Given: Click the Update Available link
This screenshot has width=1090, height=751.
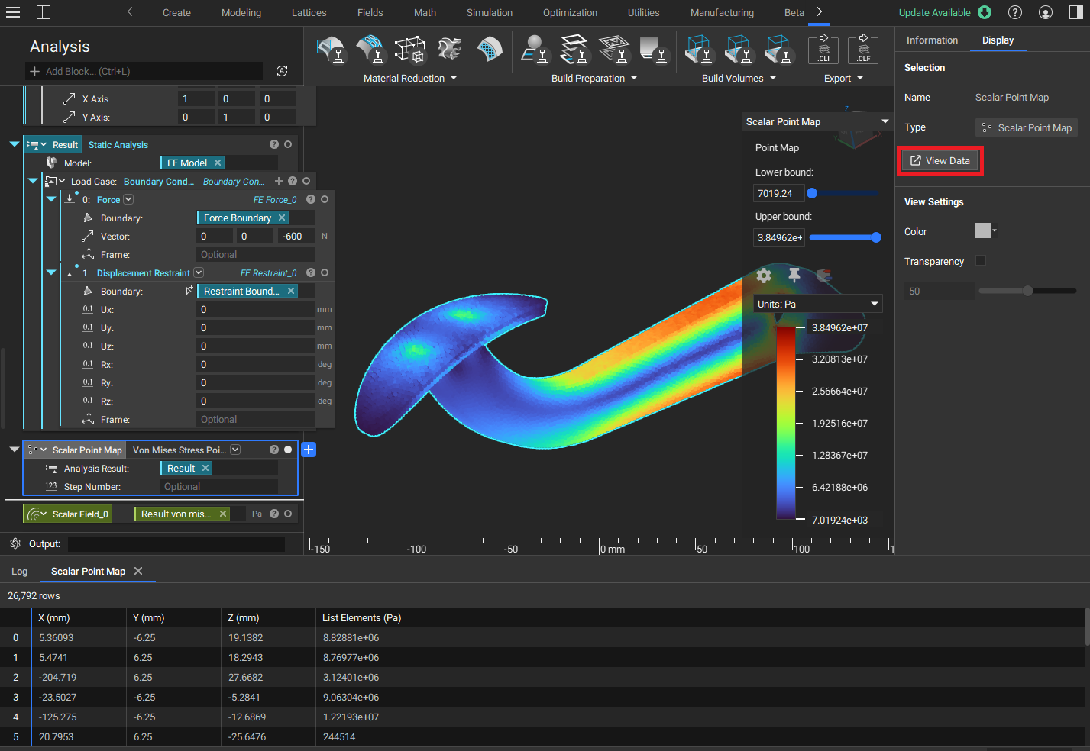Looking at the screenshot, I should point(934,12).
